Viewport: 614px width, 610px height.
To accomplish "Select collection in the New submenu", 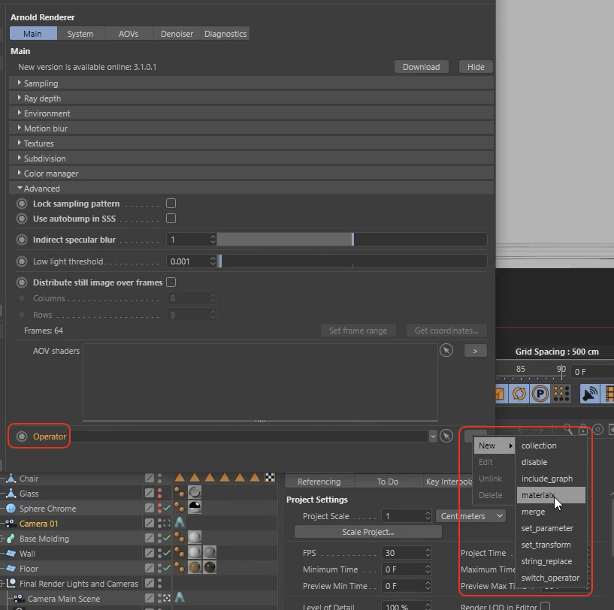I will point(551,445).
